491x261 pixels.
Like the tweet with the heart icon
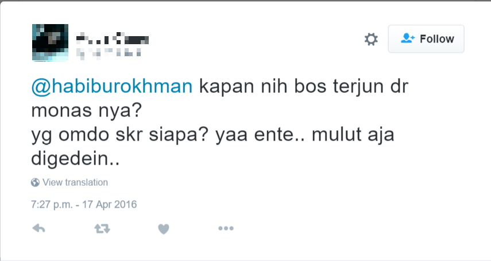pos(164,229)
